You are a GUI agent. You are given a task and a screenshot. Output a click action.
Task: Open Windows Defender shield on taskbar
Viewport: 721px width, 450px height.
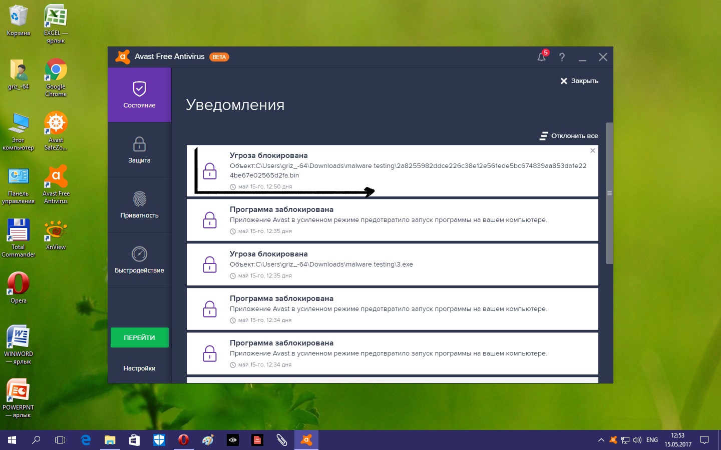pyautogui.click(x=159, y=440)
